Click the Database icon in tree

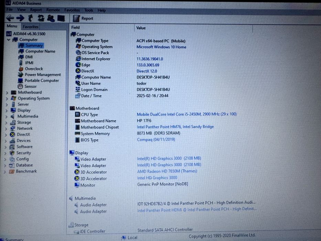(12, 165)
